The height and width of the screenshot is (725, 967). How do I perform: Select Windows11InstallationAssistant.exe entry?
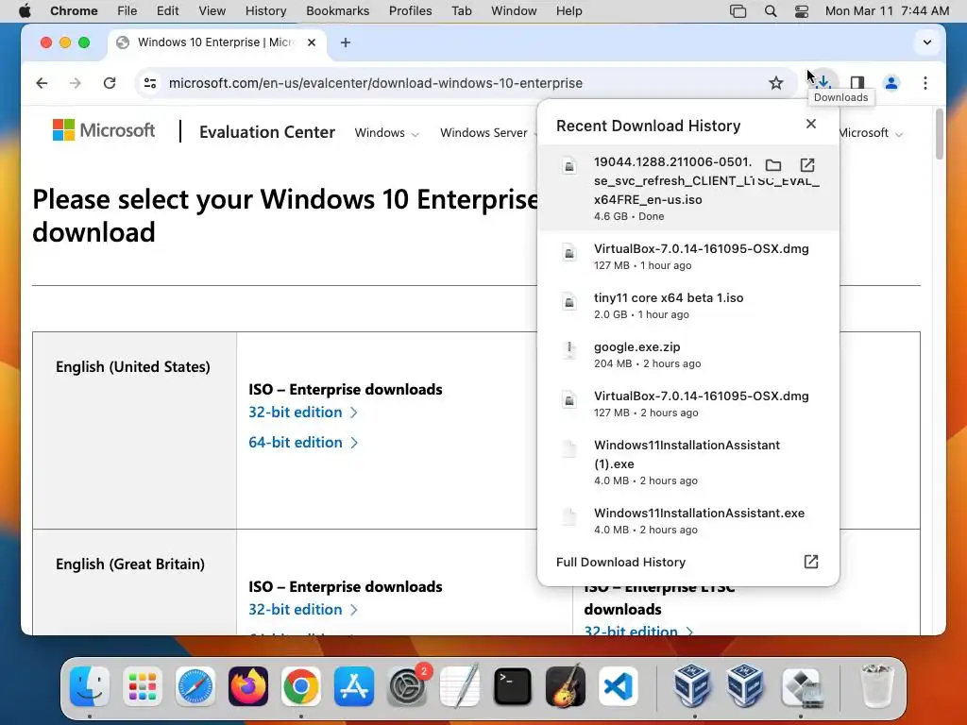687,520
